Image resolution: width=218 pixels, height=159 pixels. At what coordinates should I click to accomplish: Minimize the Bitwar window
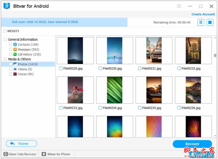[x=190, y=6]
